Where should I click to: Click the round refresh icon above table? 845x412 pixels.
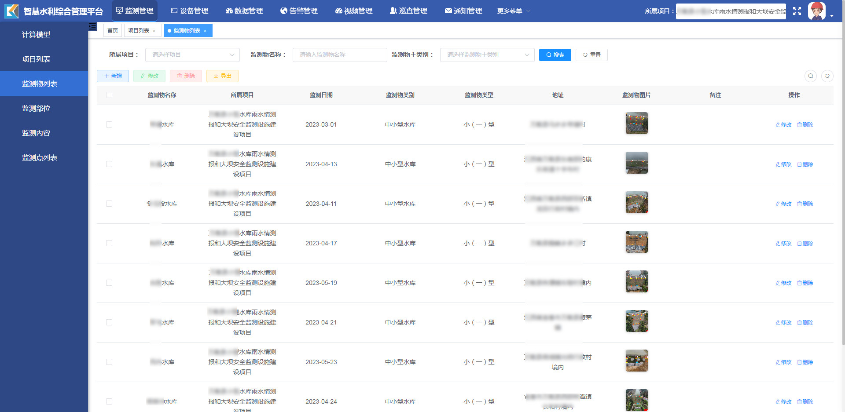(827, 76)
